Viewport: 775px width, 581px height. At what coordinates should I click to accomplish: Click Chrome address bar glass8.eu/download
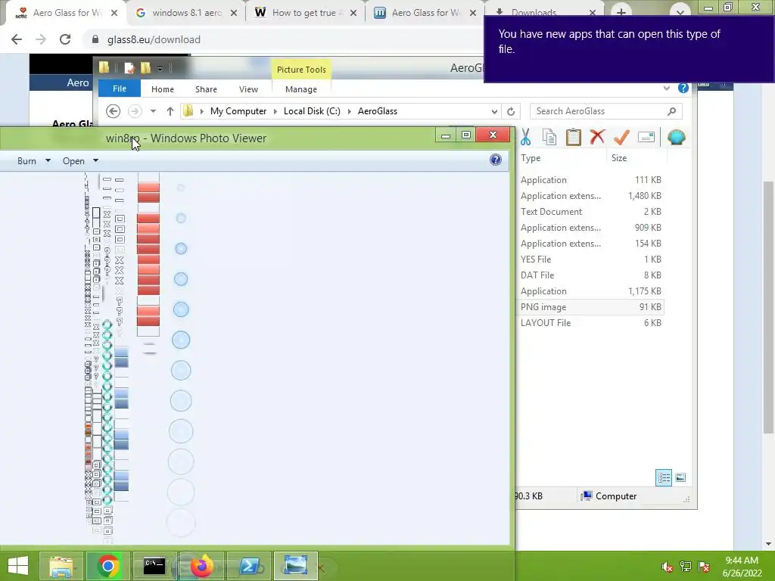tap(154, 39)
